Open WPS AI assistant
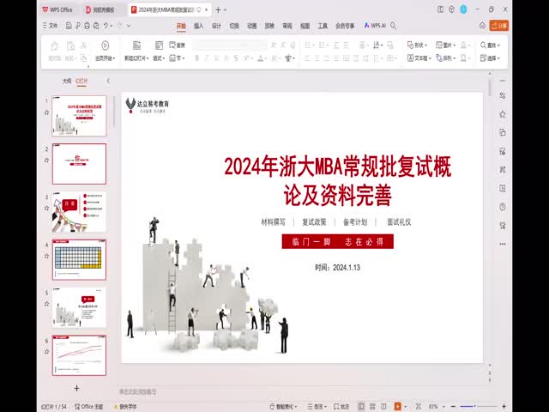549x412 pixels. (x=375, y=26)
